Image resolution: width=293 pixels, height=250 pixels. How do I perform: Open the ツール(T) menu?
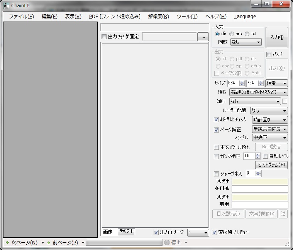coord(187,17)
